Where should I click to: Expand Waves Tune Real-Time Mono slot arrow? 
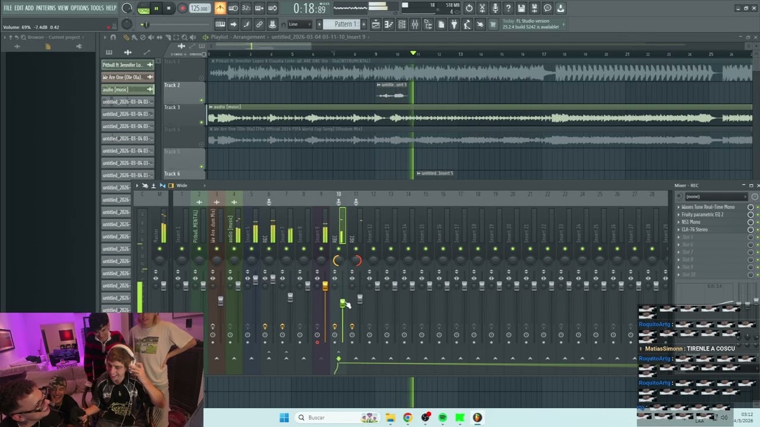tap(679, 207)
